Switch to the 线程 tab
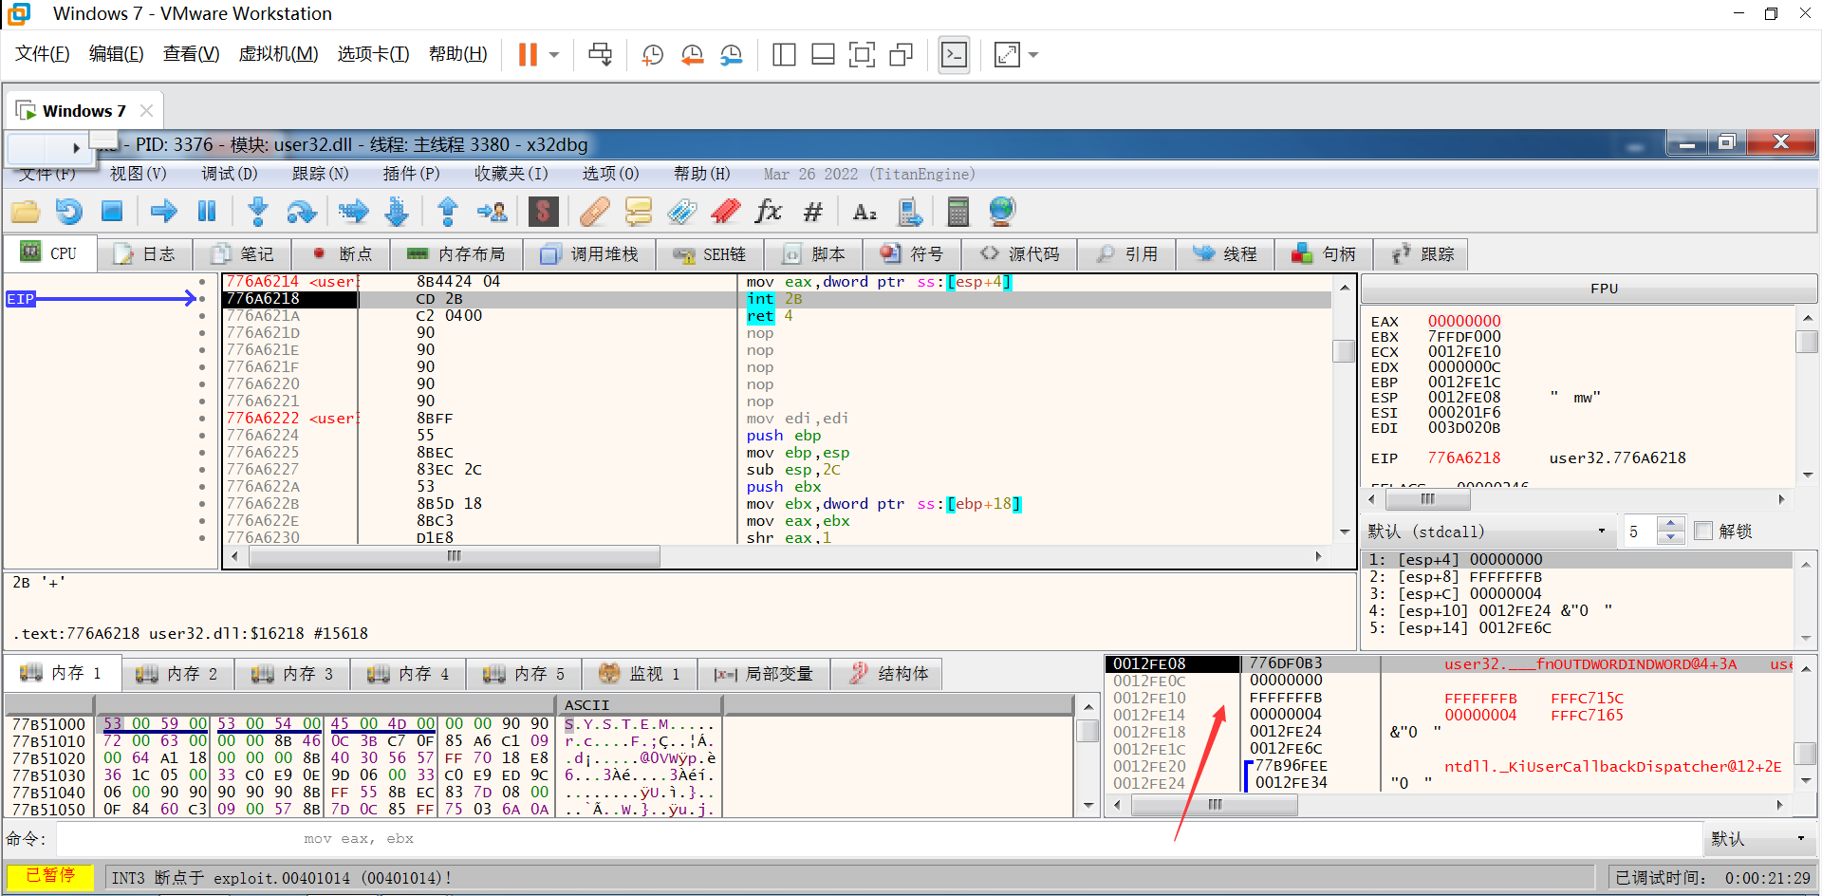 [x=1225, y=254]
